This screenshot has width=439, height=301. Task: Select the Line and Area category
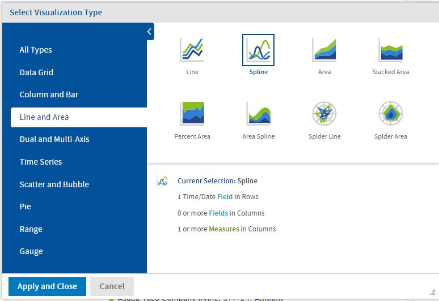79,117
